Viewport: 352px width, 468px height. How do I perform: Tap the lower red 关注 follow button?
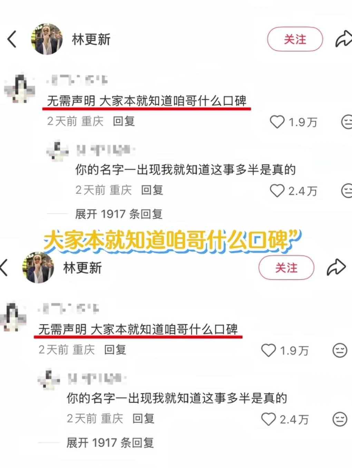point(286,268)
